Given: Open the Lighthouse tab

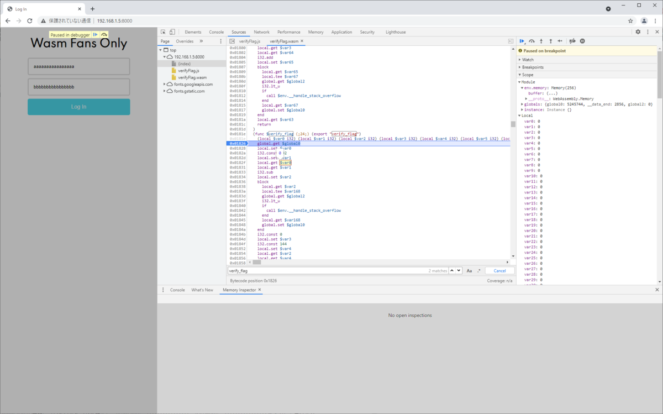Looking at the screenshot, I should pos(396,32).
